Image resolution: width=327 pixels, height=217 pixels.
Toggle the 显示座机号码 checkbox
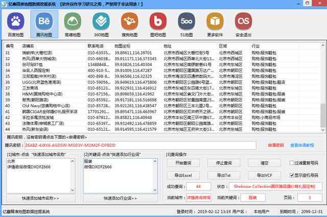point(291,175)
